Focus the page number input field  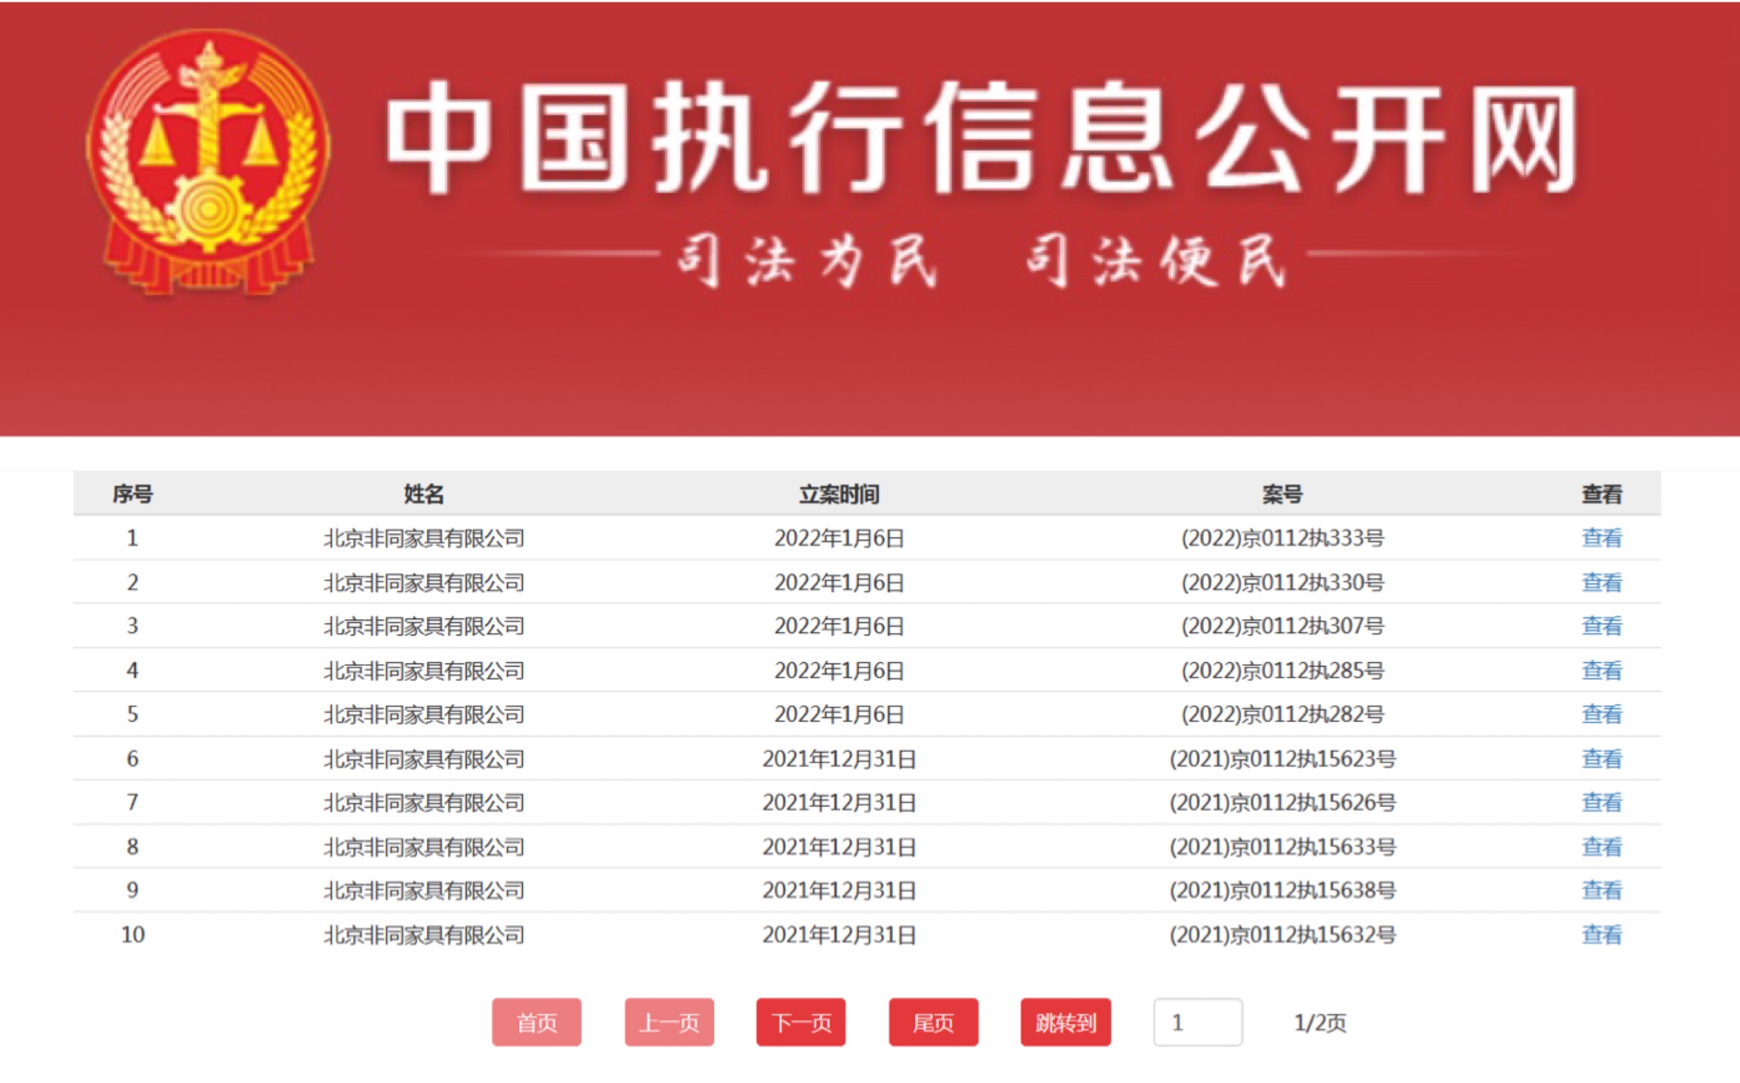[1198, 1022]
